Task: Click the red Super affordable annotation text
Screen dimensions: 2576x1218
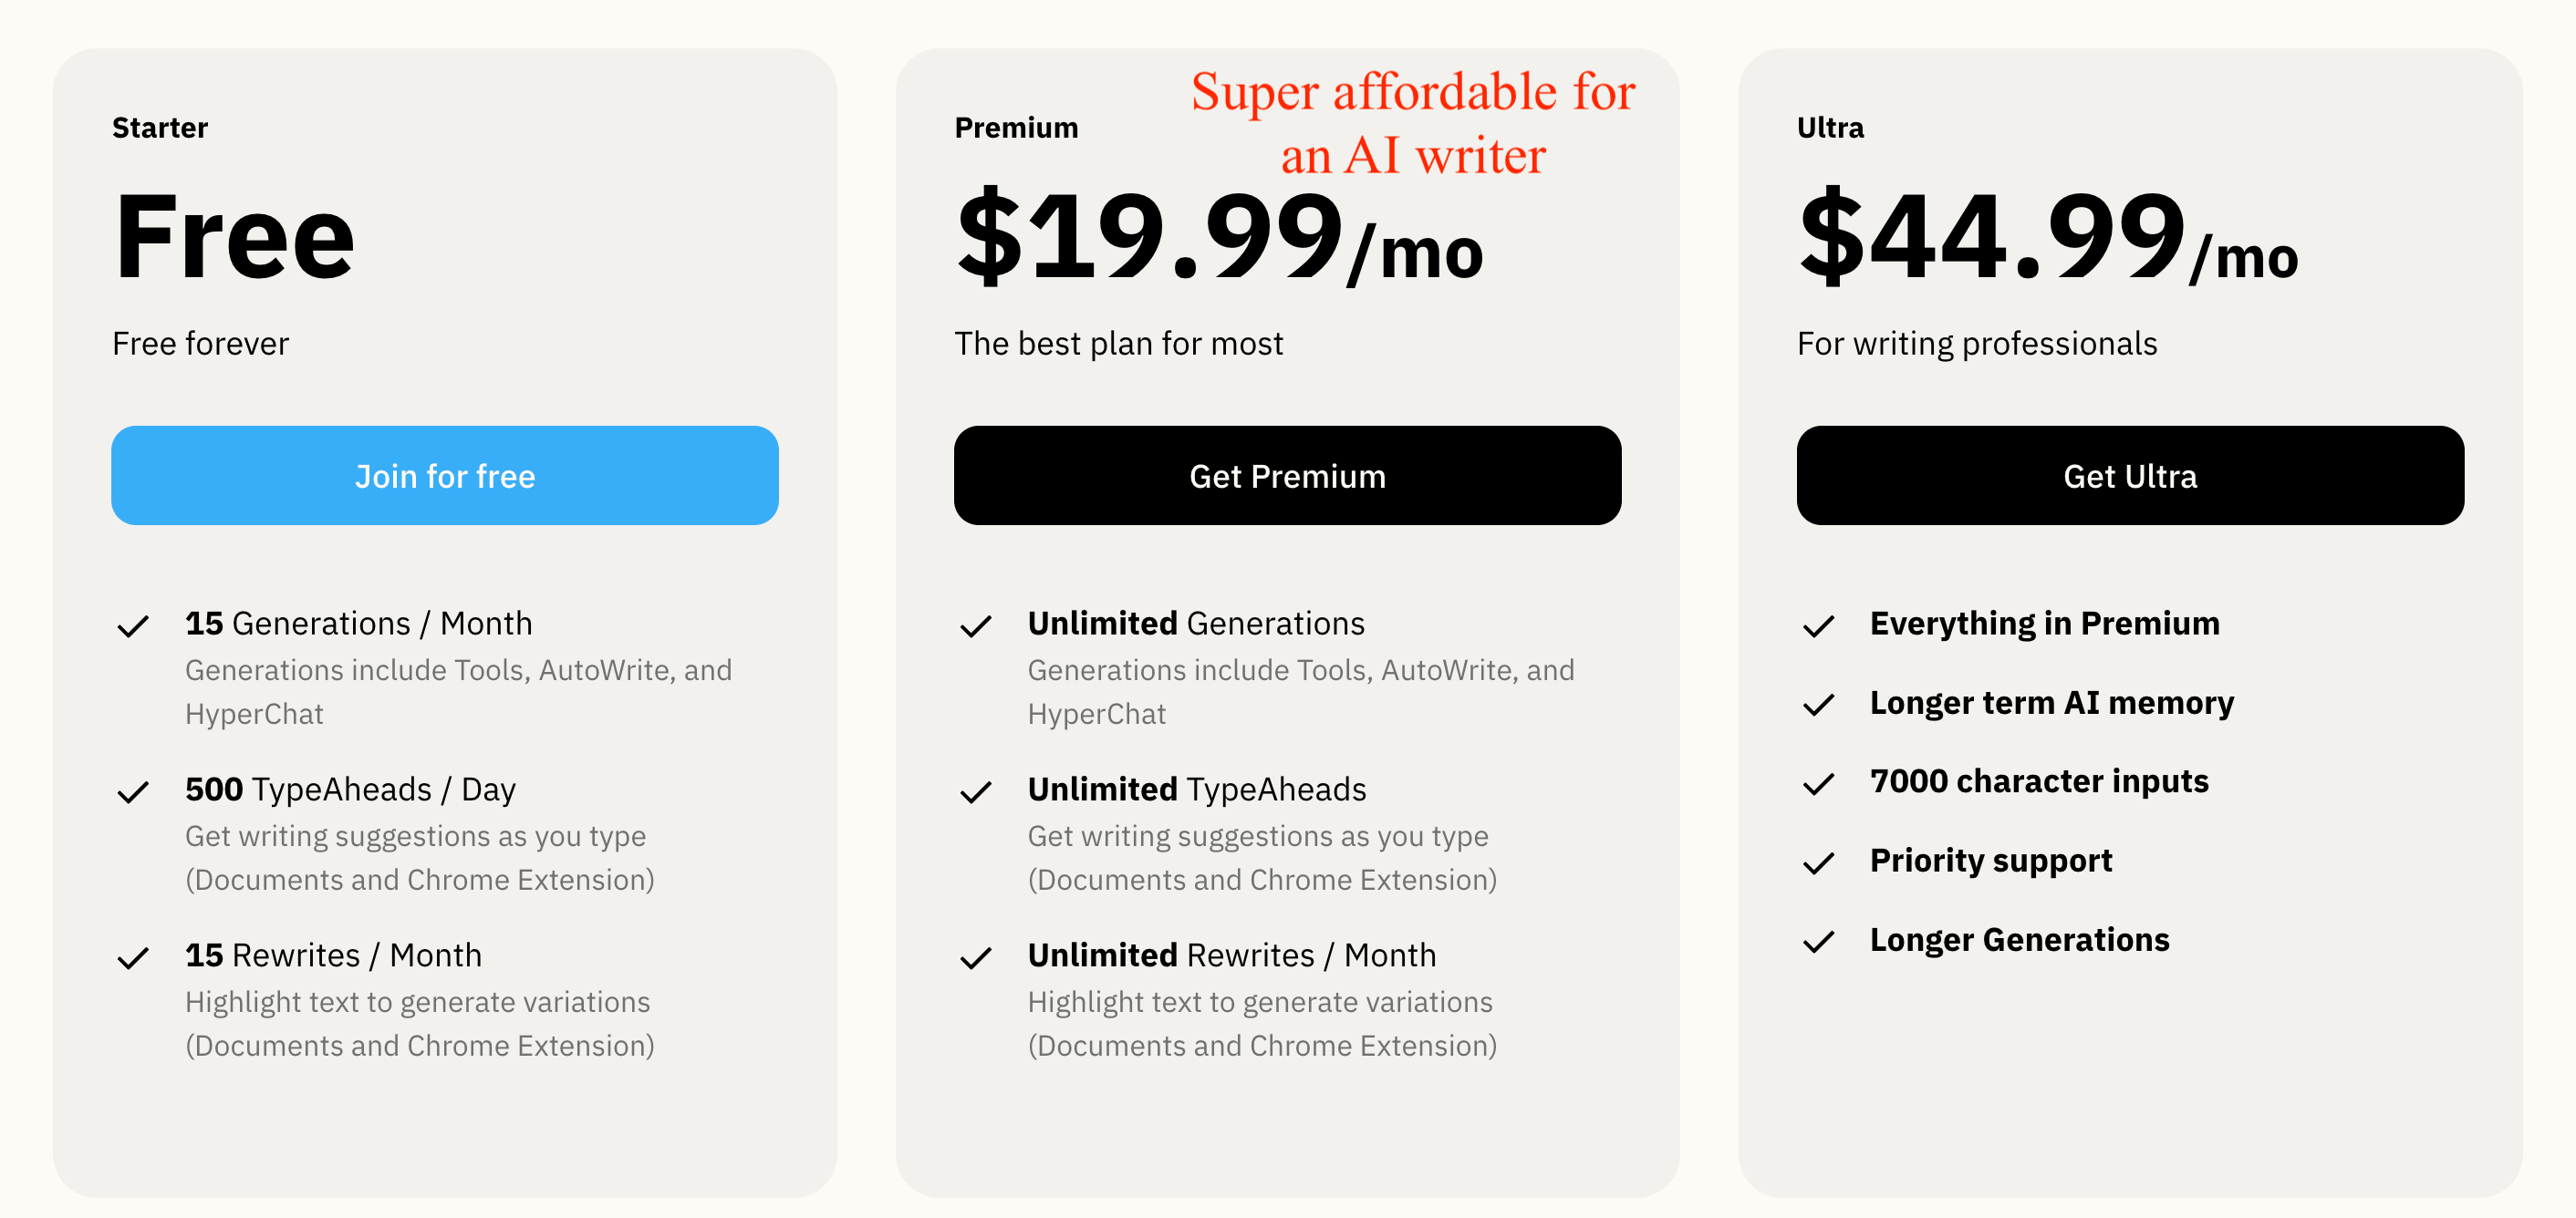Action: point(1413,123)
